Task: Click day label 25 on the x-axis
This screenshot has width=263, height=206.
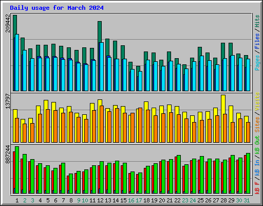Action: point(200,200)
